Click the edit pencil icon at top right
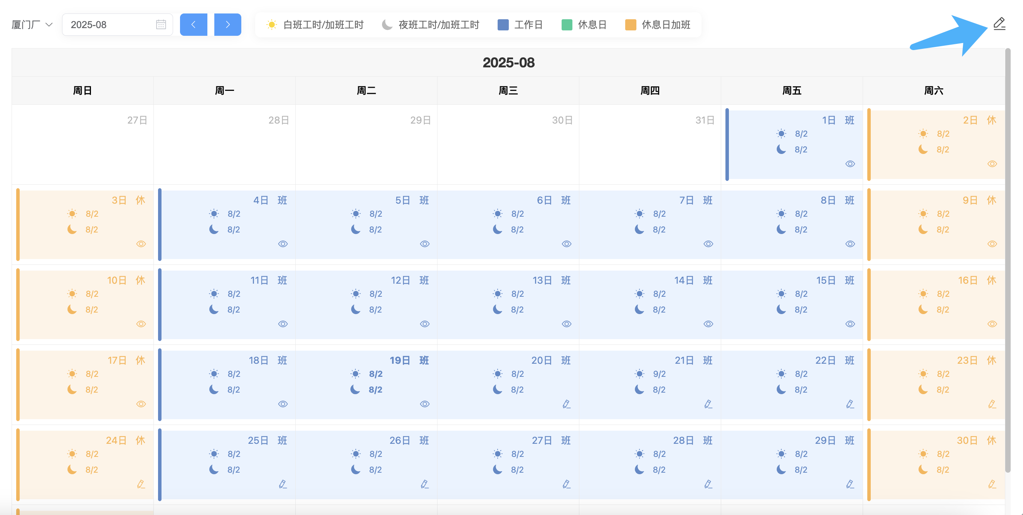Image resolution: width=1023 pixels, height=515 pixels. pyautogui.click(x=999, y=24)
